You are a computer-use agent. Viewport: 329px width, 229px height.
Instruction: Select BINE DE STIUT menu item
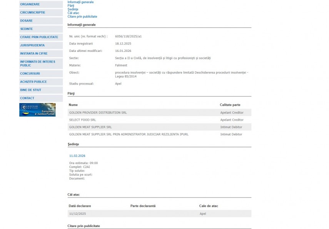tap(31, 90)
